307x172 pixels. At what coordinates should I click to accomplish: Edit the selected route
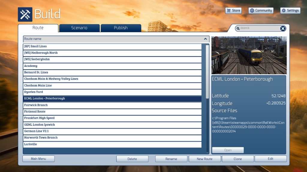(270, 159)
